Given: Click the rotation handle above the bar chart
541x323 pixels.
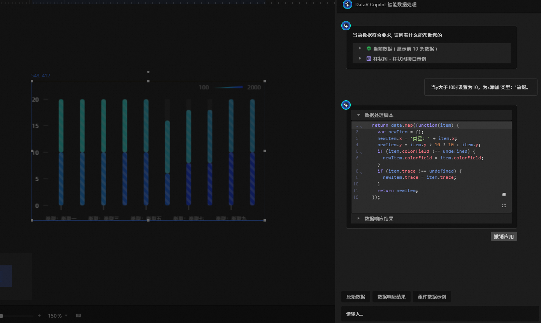Looking at the screenshot, I should click(148, 72).
